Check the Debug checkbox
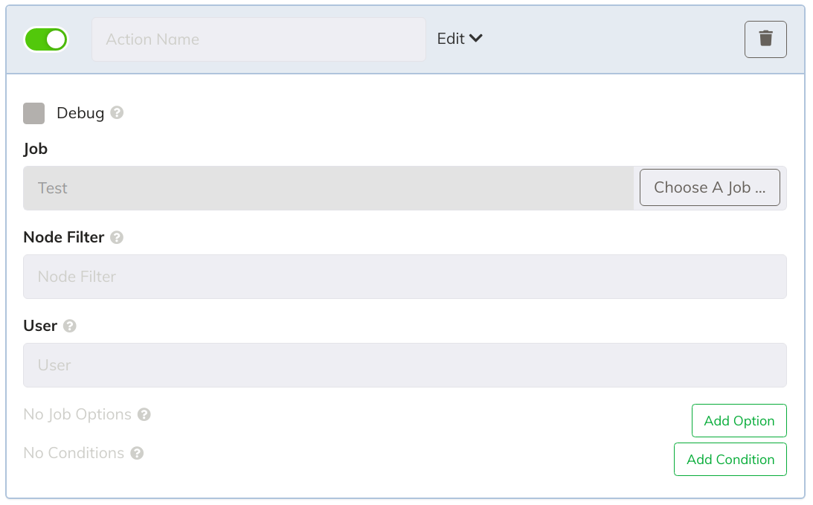 point(33,113)
